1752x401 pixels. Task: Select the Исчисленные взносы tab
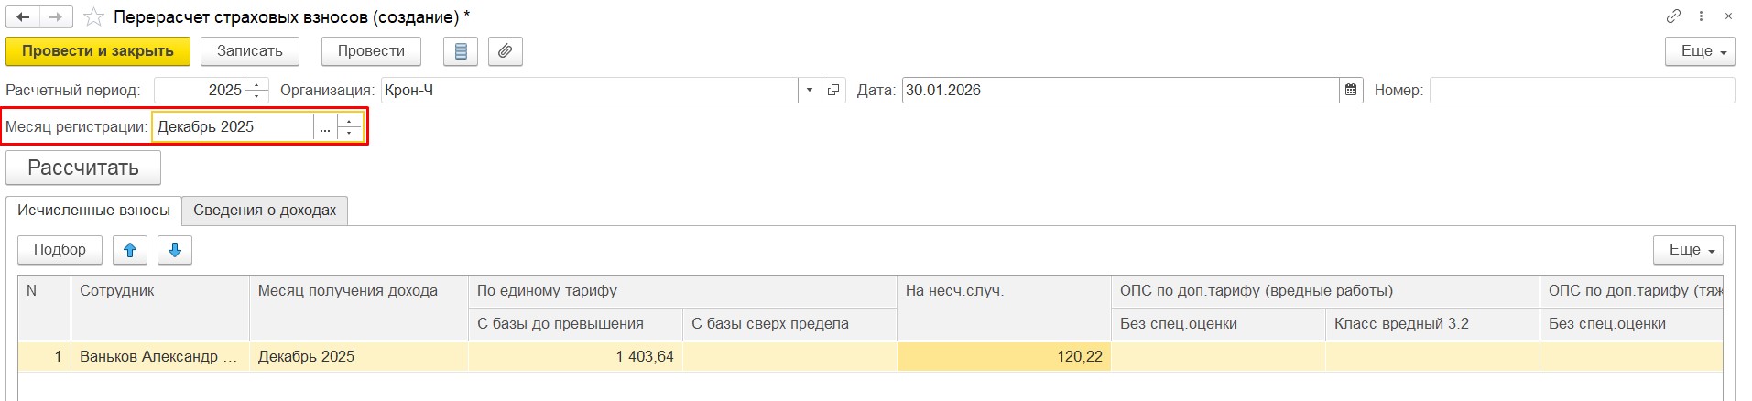click(93, 211)
